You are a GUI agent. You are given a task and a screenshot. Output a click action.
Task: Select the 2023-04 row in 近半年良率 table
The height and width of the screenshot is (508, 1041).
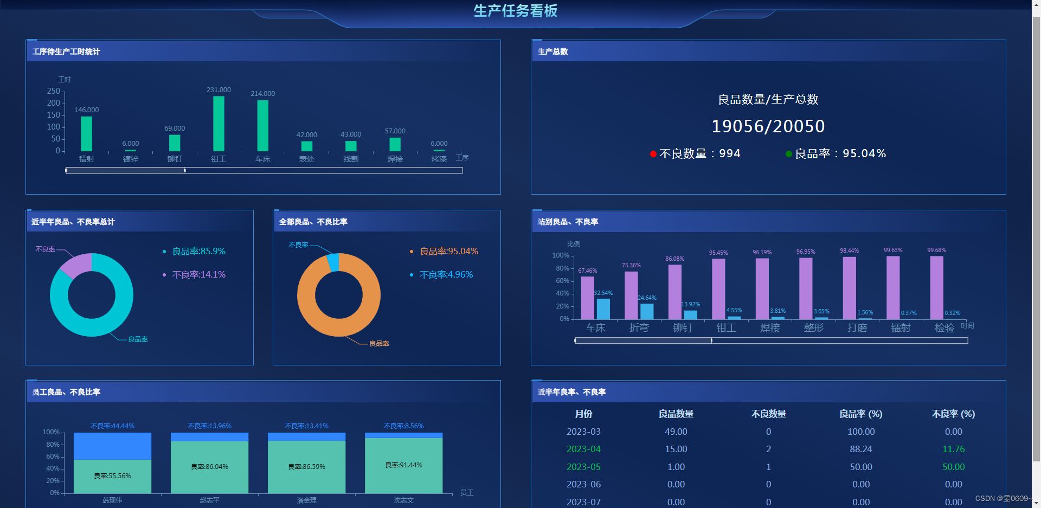pyautogui.click(x=583, y=449)
